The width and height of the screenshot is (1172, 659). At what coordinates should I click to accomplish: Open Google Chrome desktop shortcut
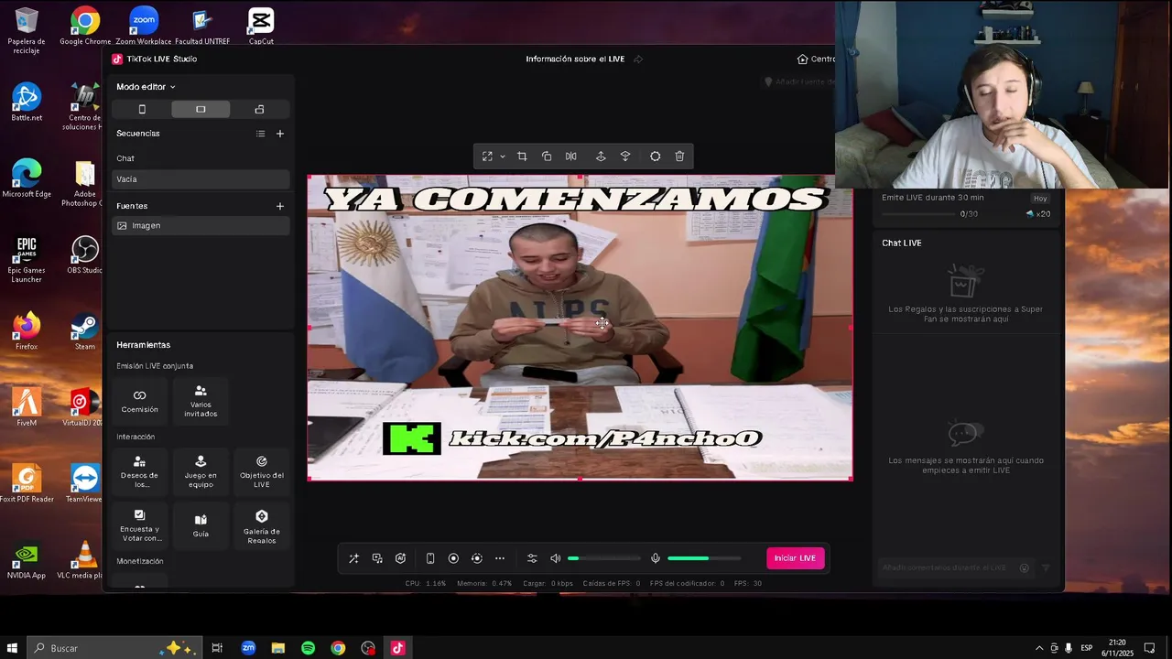tap(85, 27)
